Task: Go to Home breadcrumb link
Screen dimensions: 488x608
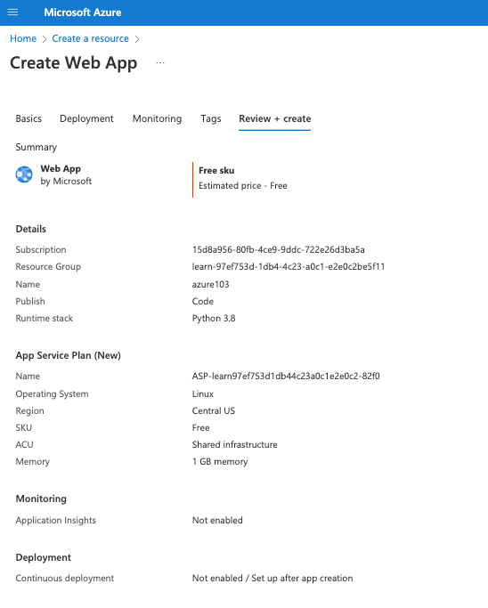Action: (x=23, y=39)
